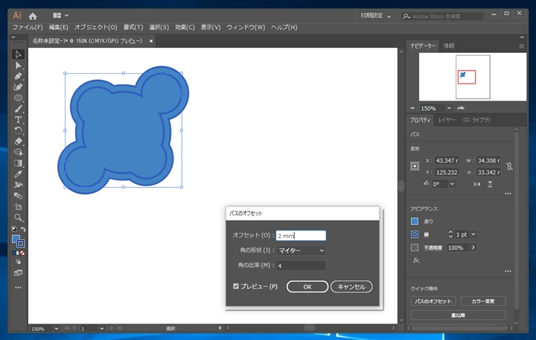The image size is (536, 340).
Task: Toggle constrain width and height proportions
Action: (x=509, y=166)
